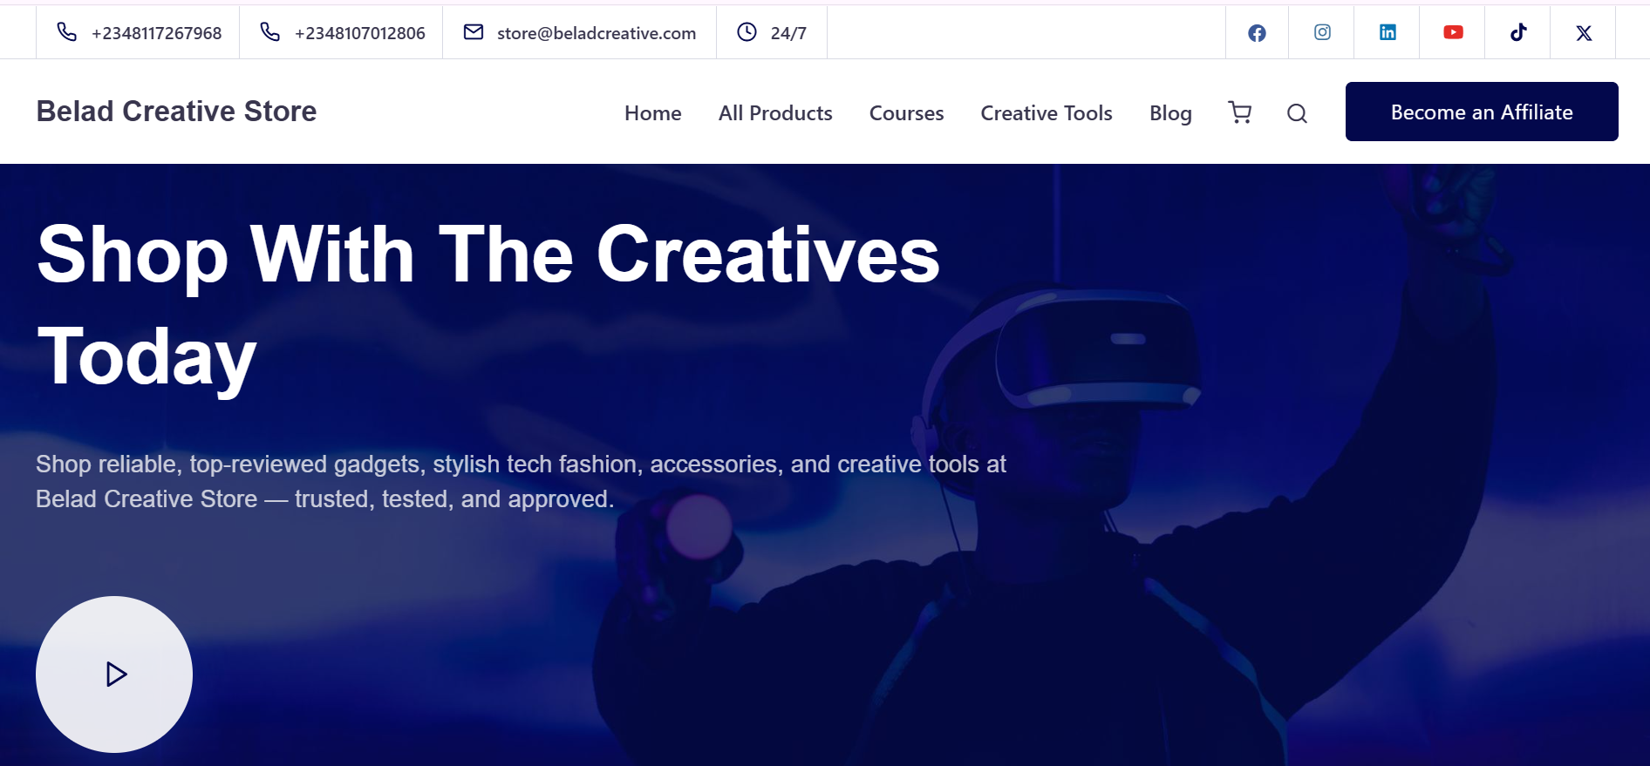Open the shopping cart icon
Viewport: 1650px width, 766px height.
click(x=1239, y=112)
